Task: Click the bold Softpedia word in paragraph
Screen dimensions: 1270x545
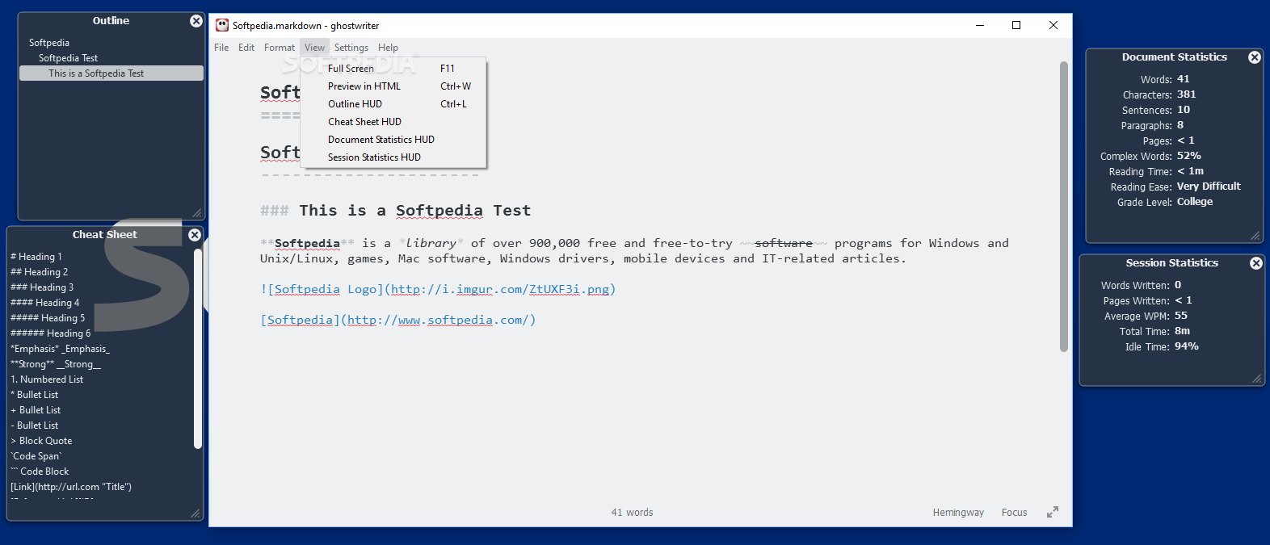Action: pos(307,243)
